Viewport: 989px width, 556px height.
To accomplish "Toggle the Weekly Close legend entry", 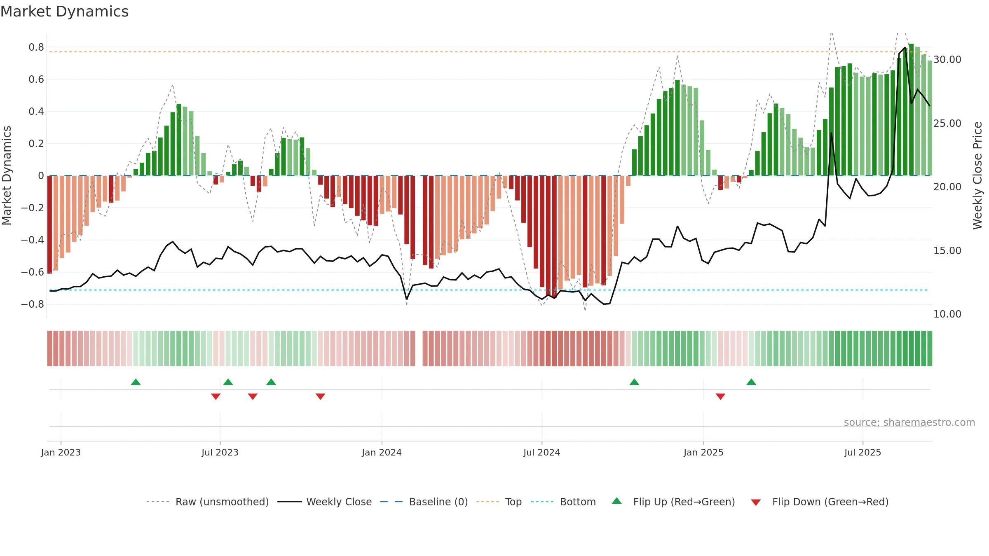I will click(324, 502).
